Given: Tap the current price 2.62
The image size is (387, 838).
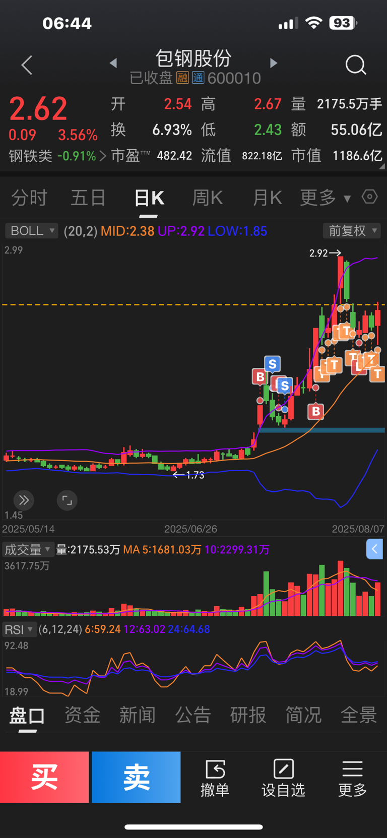Looking at the screenshot, I should click(38, 109).
